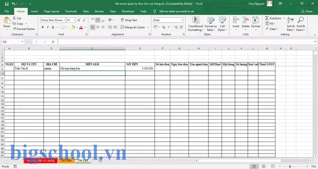Switch to Page Break Preview view
The image size is (318, 169).
(273, 166)
